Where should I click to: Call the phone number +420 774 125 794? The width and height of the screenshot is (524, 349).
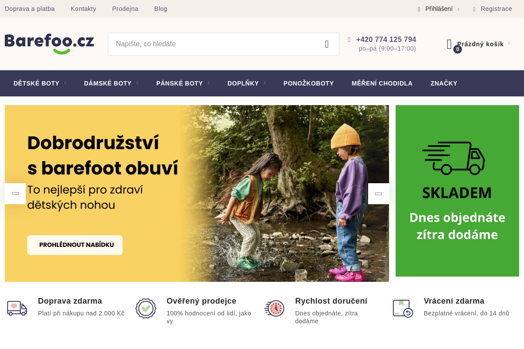(386, 39)
